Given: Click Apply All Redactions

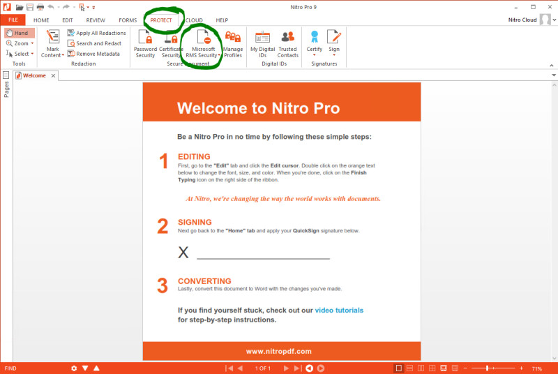Looking at the screenshot, I should click(96, 33).
